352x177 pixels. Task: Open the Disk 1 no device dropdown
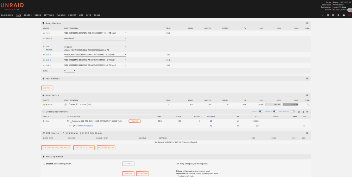tap(95, 47)
